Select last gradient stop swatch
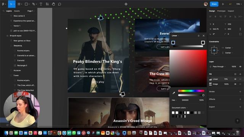The height and width of the screenshot is (137, 244). click(x=203, y=43)
